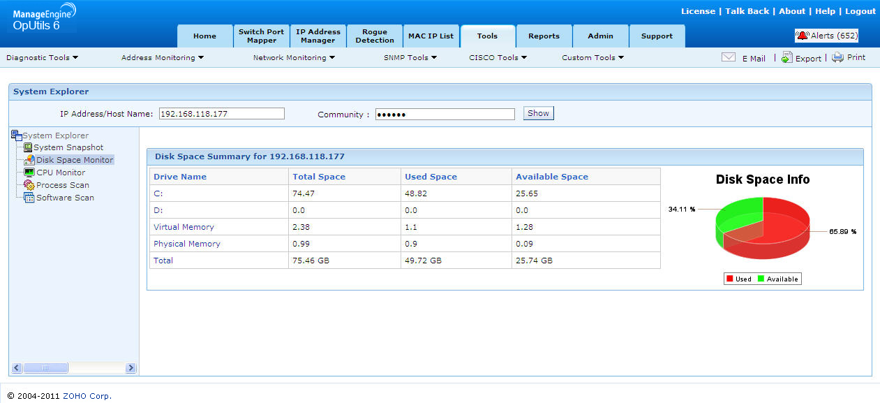Screen dimensions: 880x403
Task: Click the Alerts bell icon
Action: click(803, 36)
